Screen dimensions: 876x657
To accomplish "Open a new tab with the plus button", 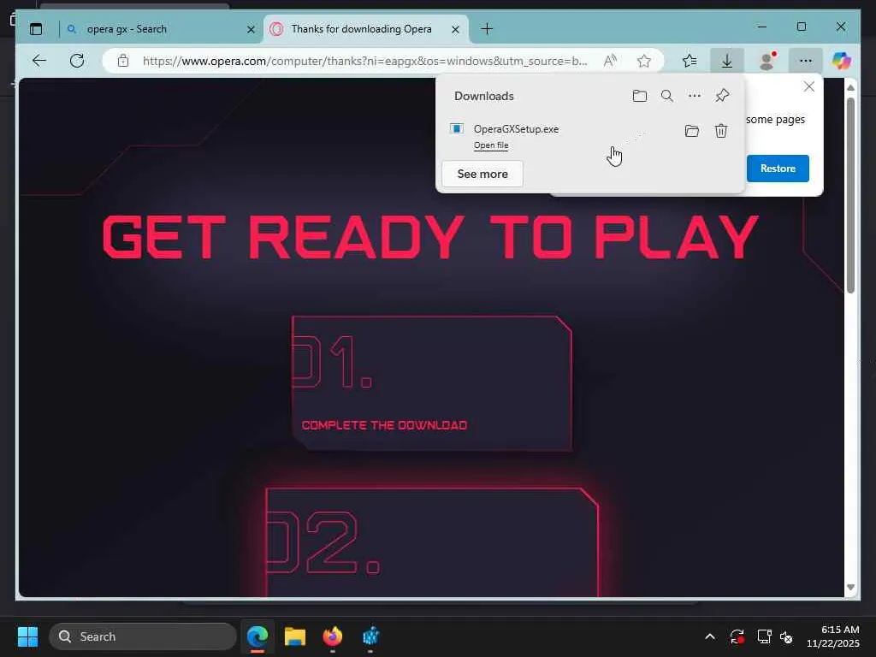I will (487, 29).
